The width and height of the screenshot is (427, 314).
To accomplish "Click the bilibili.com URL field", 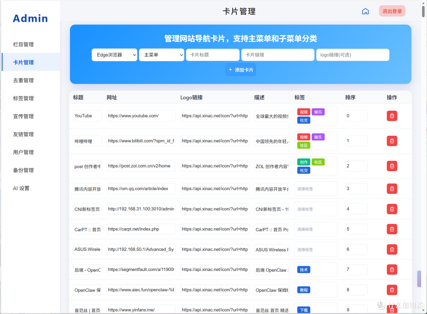I will pos(141,141).
